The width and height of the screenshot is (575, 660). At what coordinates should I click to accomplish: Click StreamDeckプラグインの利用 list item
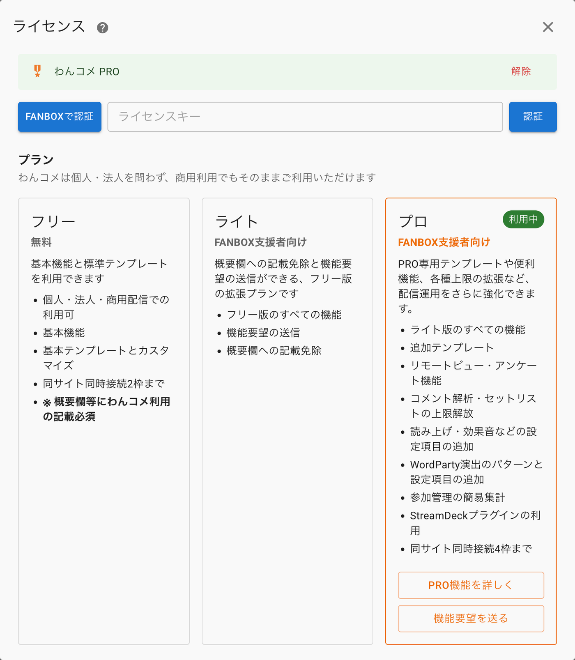(475, 523)
